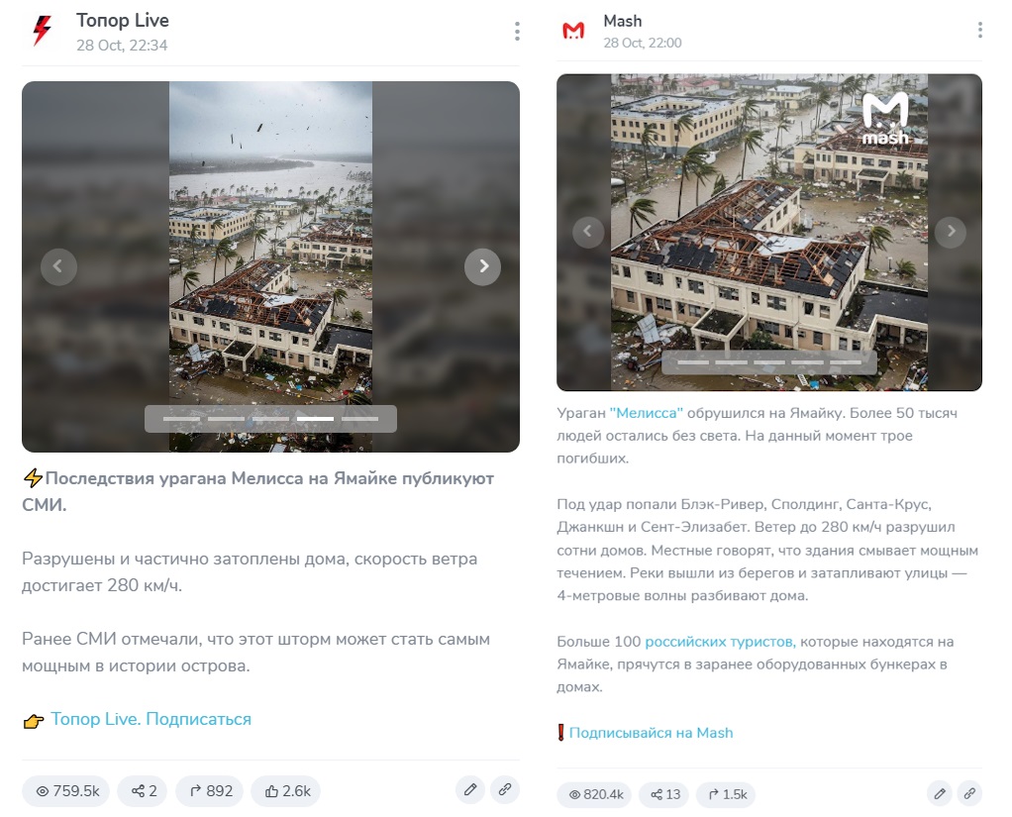Show next image in Топор Live carousel
1012x817 pixels.
[483, 266]
